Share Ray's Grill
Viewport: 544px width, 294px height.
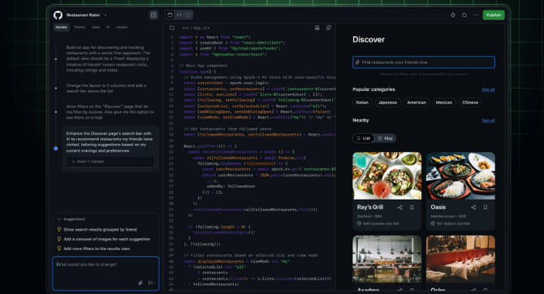400,207
